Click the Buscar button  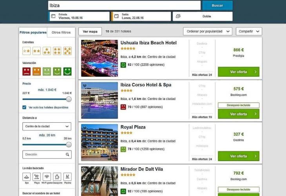coord(217,5)
